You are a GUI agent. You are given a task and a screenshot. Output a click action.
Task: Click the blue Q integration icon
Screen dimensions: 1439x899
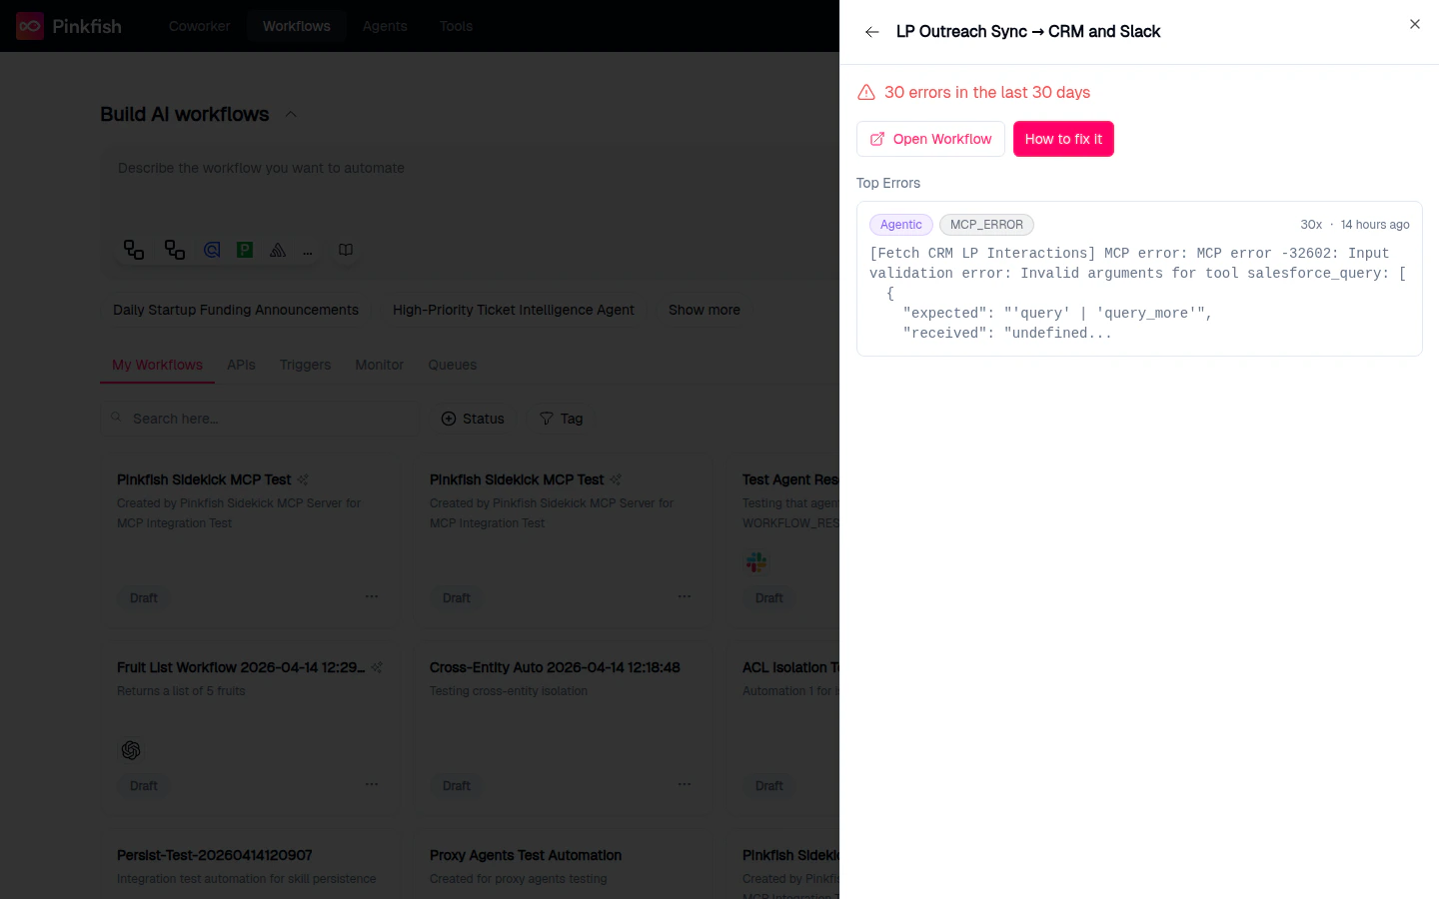[x=212, y=250]
